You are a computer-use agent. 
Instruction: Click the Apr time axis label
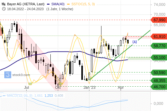pyautogui.click(x=121, y=88)
